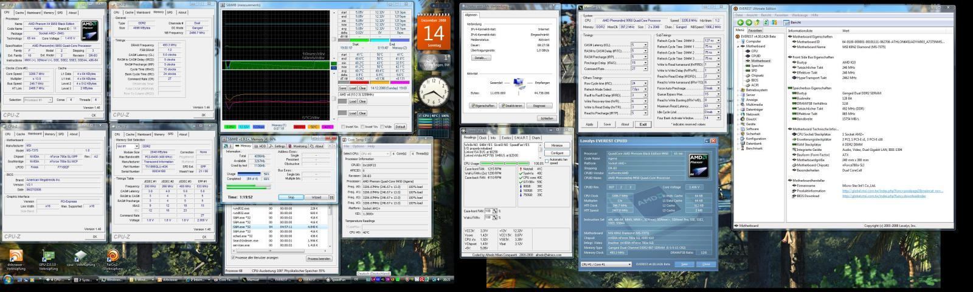This screenshot has width=973, height=292.
Task: Open Select CPU dropdown in Core Temp
Action: click(375, 153)
